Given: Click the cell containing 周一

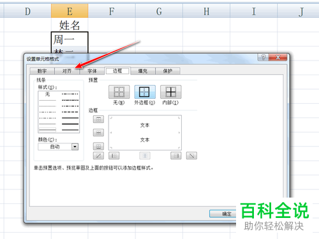Looking at the screenshot, I should [x=70, y=40].
